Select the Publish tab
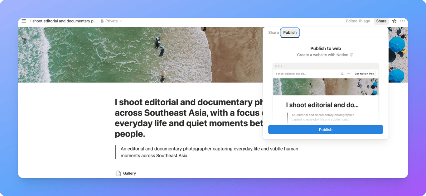 pyautogui.click(x=290, y=32)
